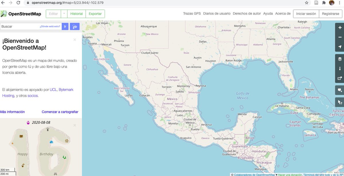This screenshot has height=176, width=344.
Task: Enable query features mode
Action: point(339,102)
